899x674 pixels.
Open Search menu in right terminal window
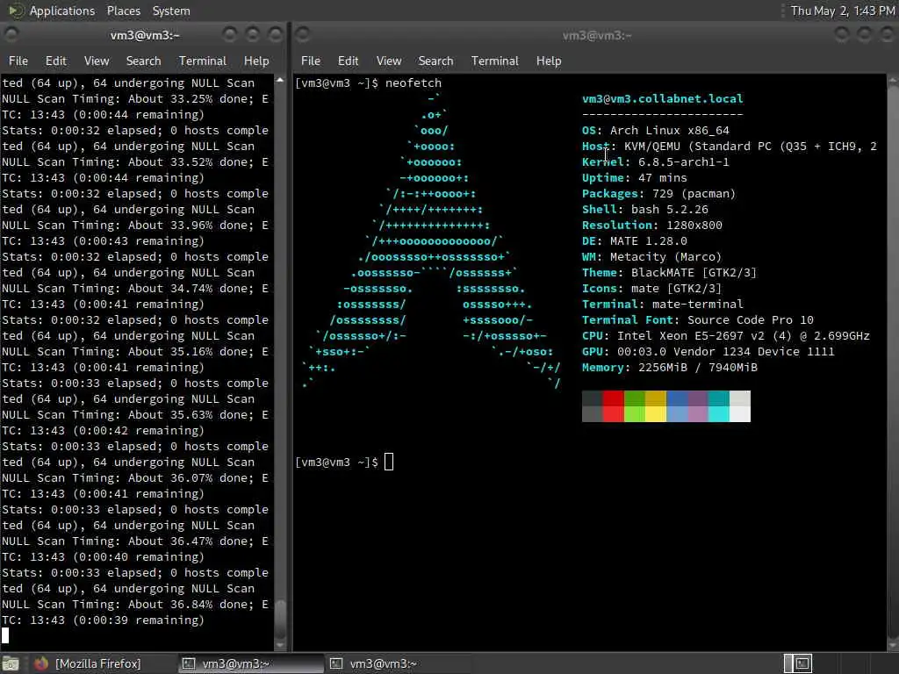[x=435, y=61]
